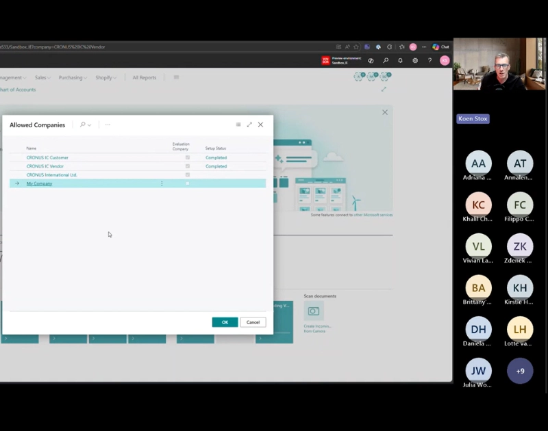The image size is (548, 431).
Task: Click the camera icon under Scan documents
Action: pos(314,311)
